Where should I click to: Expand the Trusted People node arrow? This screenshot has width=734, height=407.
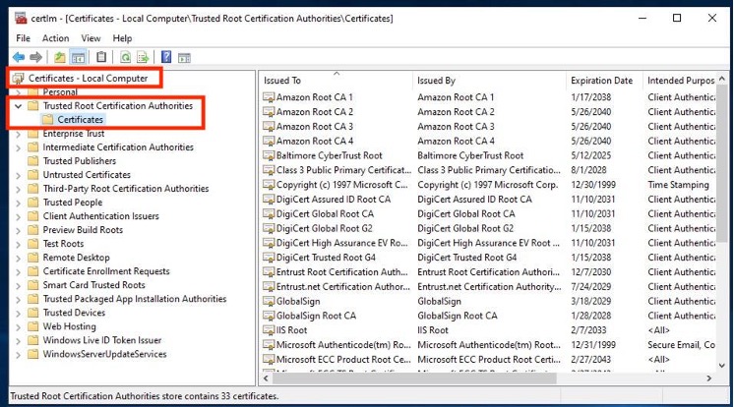tap(19, 203)
